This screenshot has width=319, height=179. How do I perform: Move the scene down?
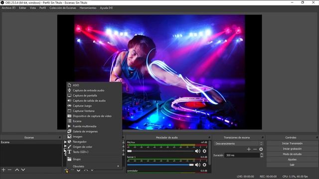23,170
